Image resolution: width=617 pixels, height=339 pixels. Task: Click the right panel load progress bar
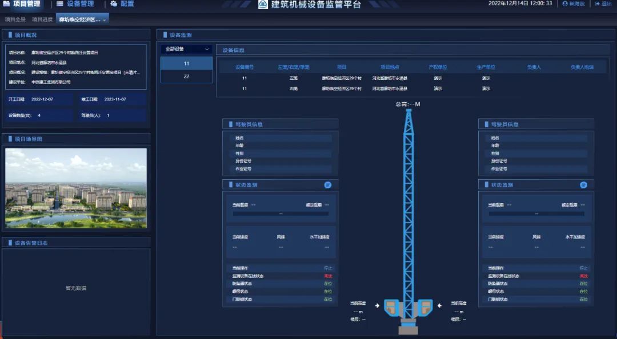coord(536,214)
